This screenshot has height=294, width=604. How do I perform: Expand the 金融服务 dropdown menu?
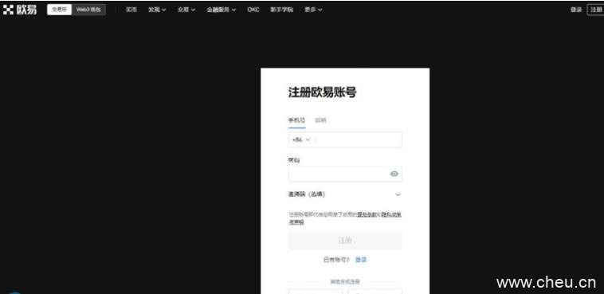[x=222, y=10]
